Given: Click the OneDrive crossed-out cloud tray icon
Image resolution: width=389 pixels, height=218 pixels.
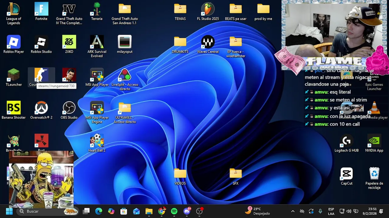Looking at the screenshot, I should [x=302, y=211].
